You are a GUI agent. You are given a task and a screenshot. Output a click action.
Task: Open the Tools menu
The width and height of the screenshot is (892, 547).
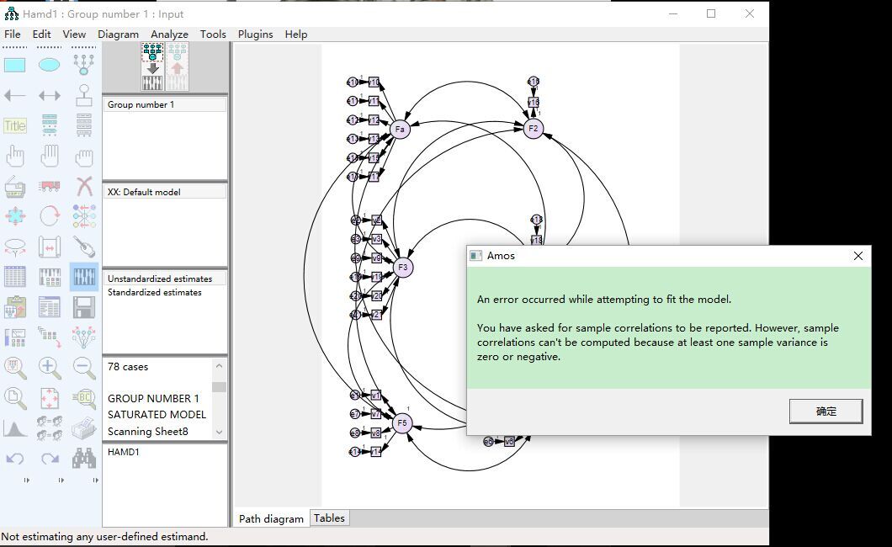tap(213, 35)
